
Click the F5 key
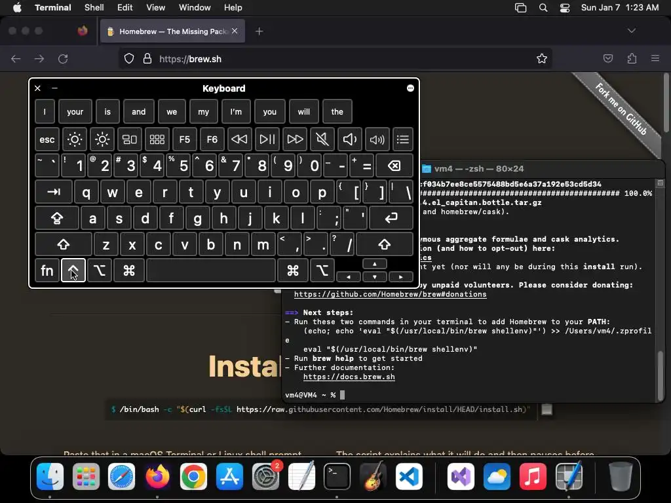point(184,139)
